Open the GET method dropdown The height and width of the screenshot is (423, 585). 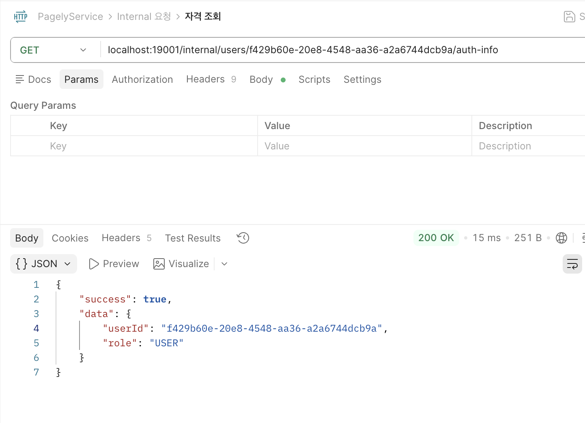click(54, 50)
